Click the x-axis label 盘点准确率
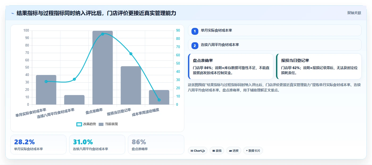Screen dimensions: 372x165 [94, 111]
